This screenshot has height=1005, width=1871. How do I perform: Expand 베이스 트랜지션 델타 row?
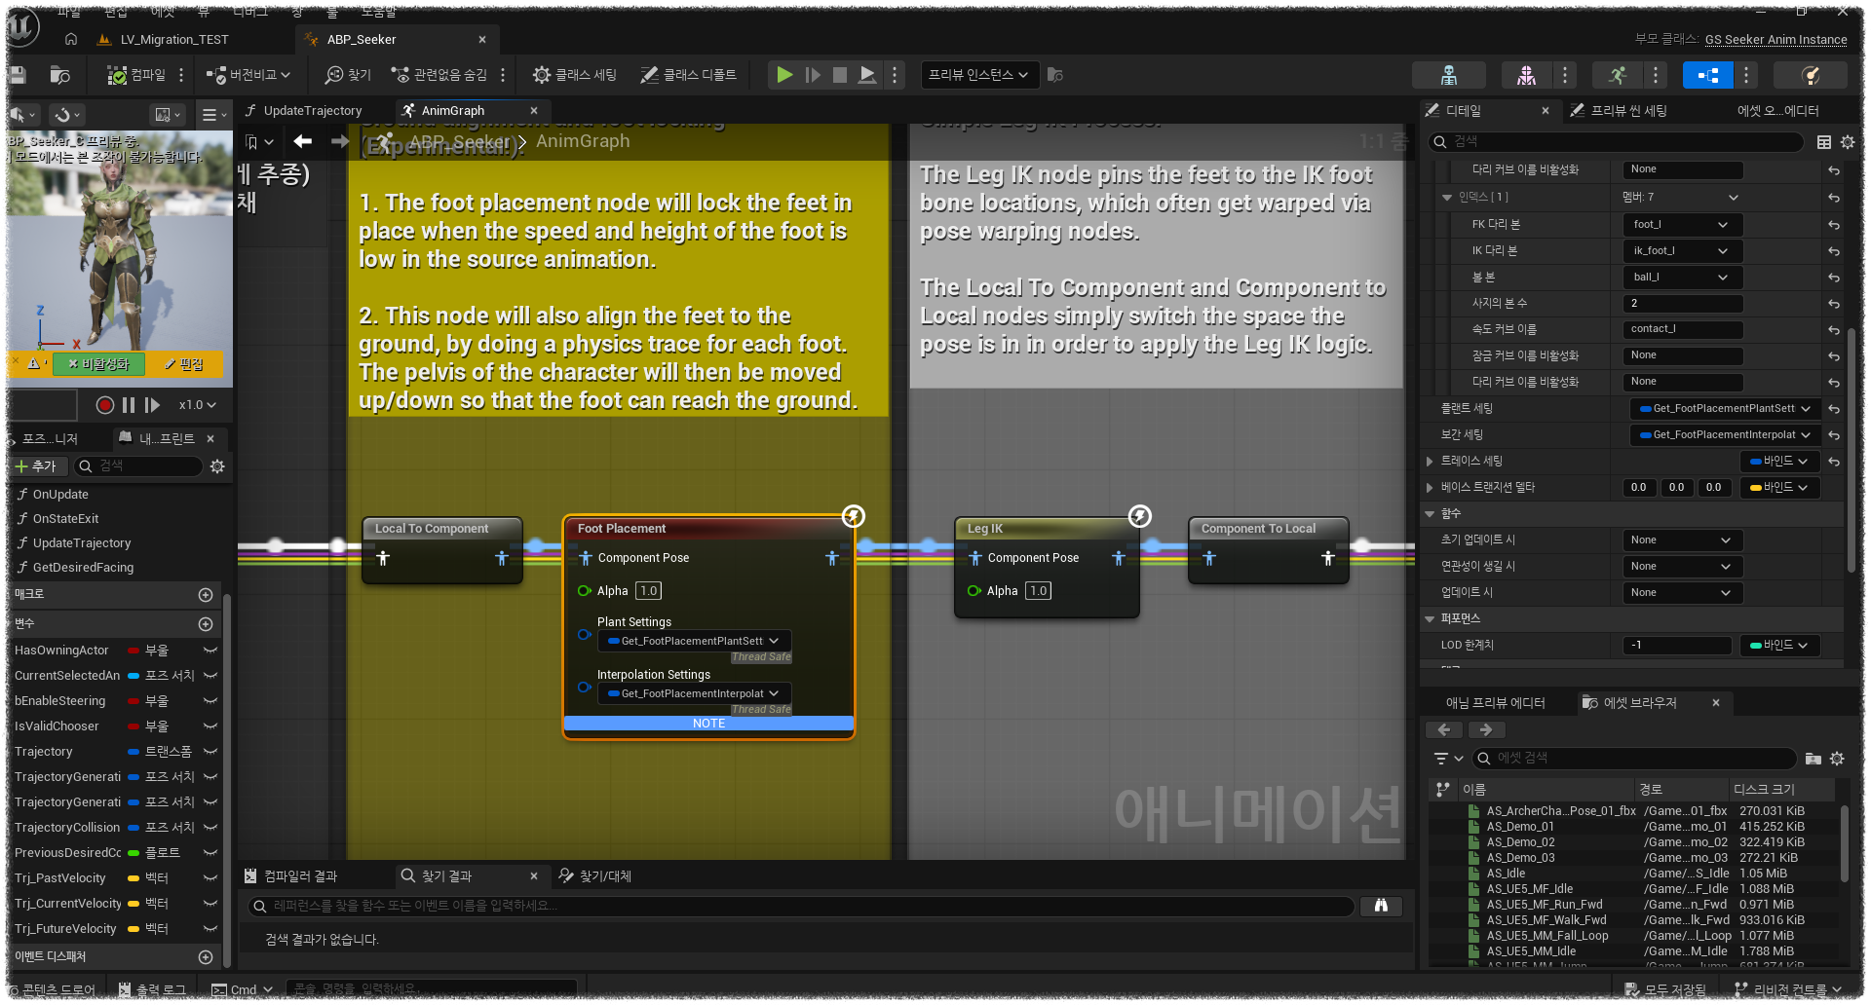click(x=1430, y=488)
